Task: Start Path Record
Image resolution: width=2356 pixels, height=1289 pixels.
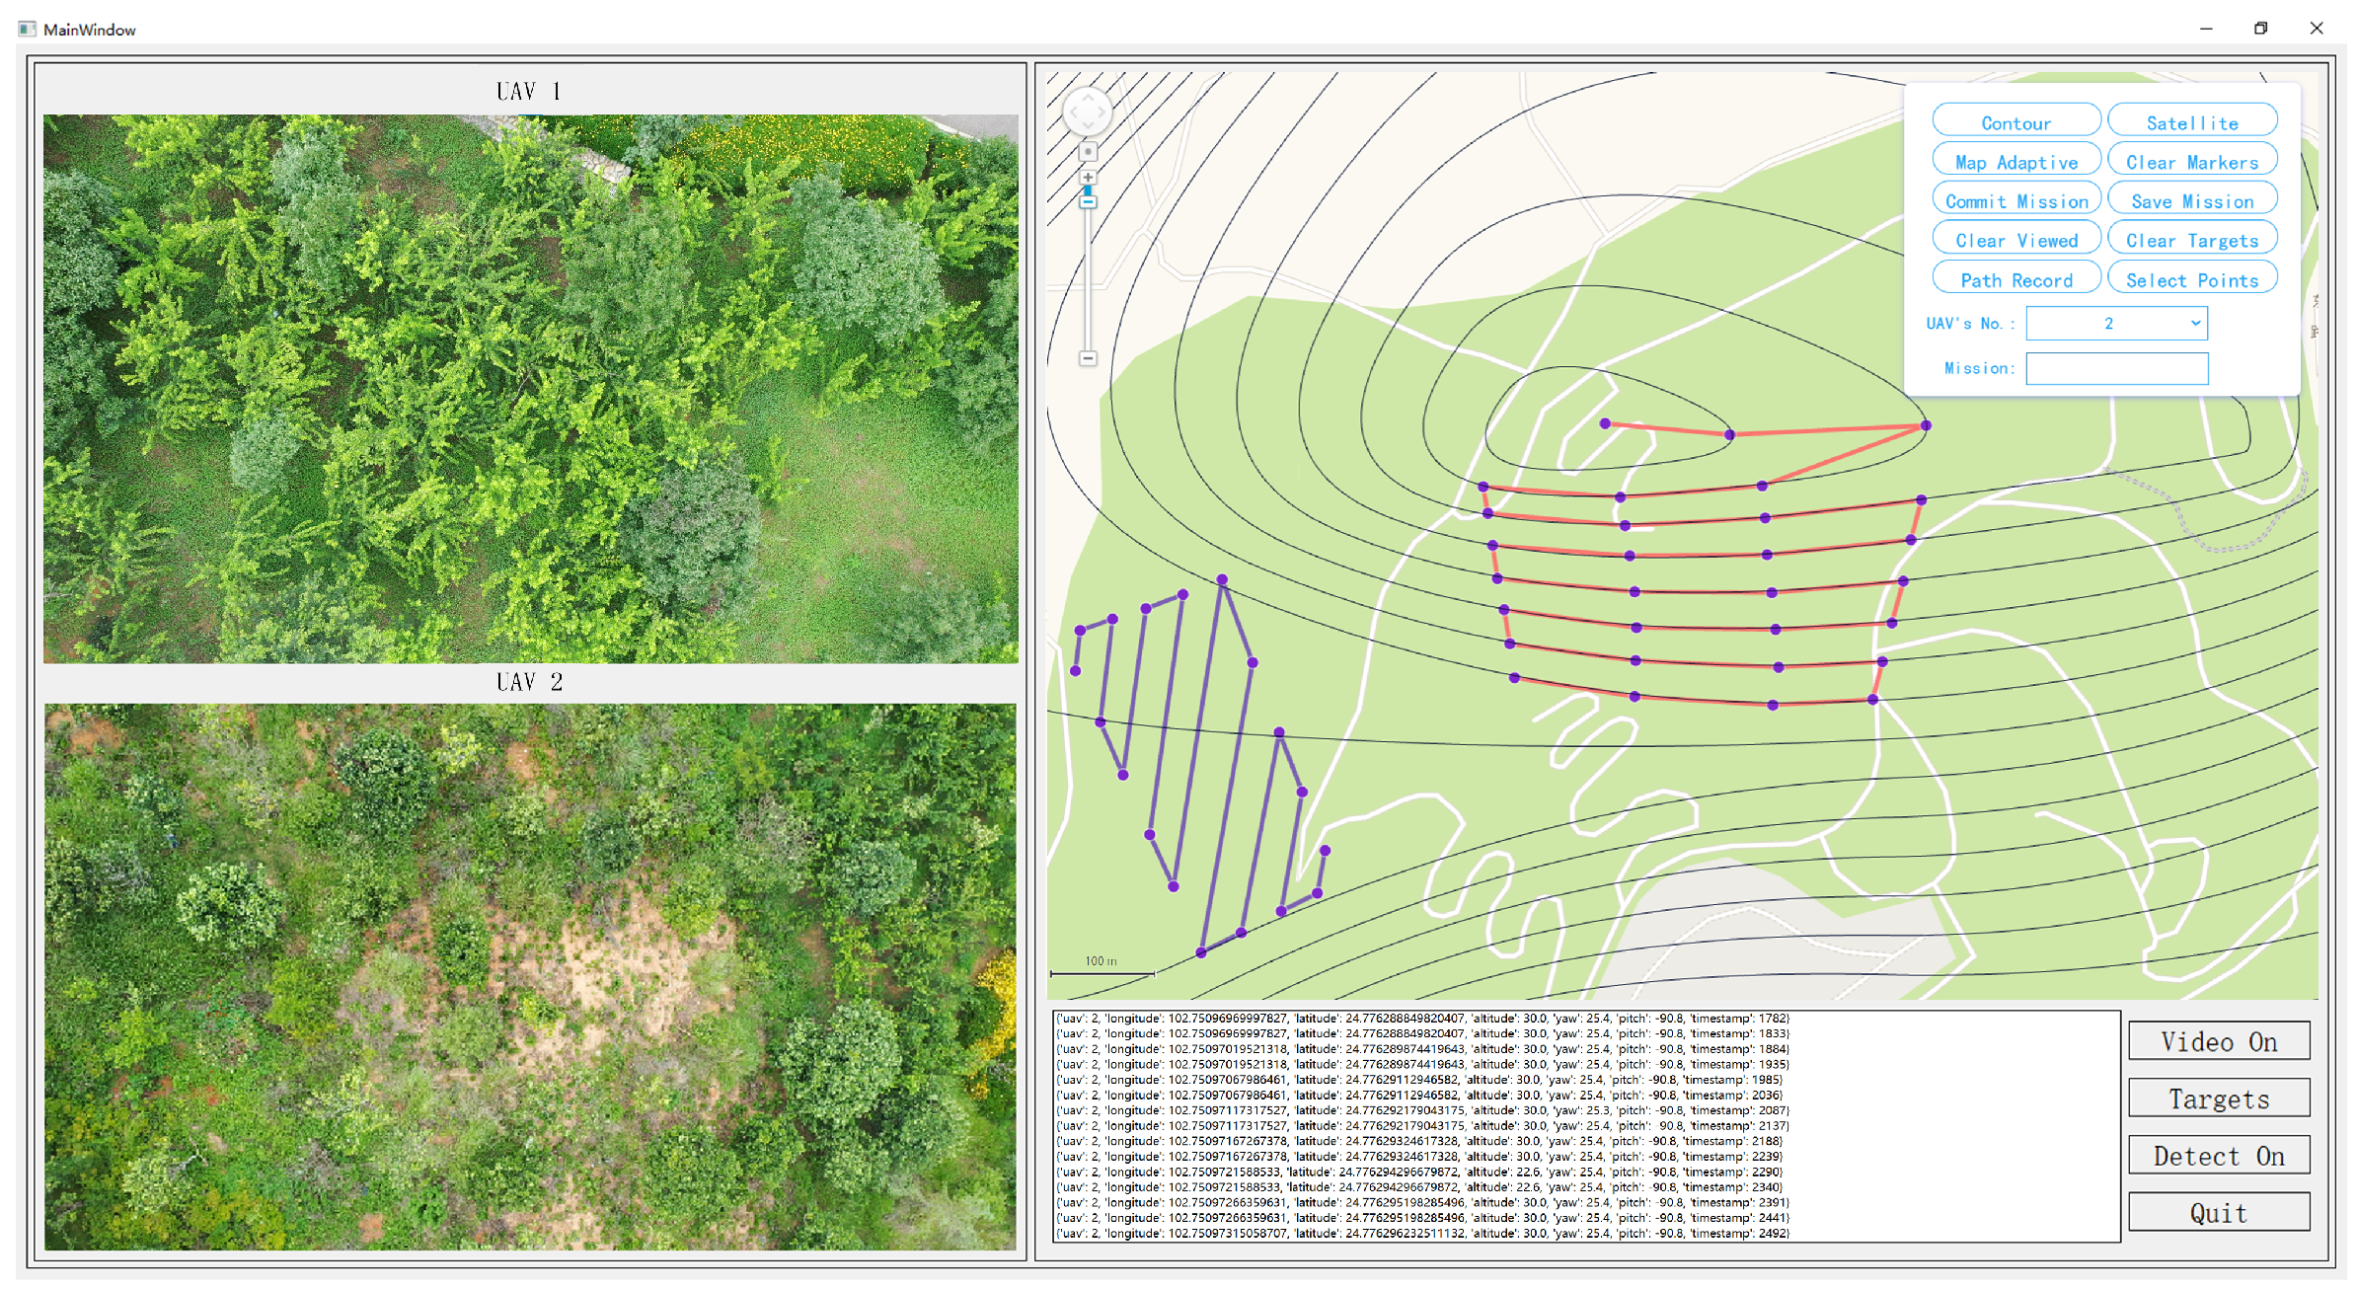Action: (x=2015, y=279)
